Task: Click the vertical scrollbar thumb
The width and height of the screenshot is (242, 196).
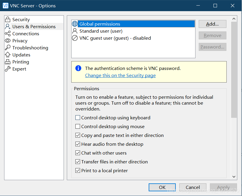Action: [234, 70]
